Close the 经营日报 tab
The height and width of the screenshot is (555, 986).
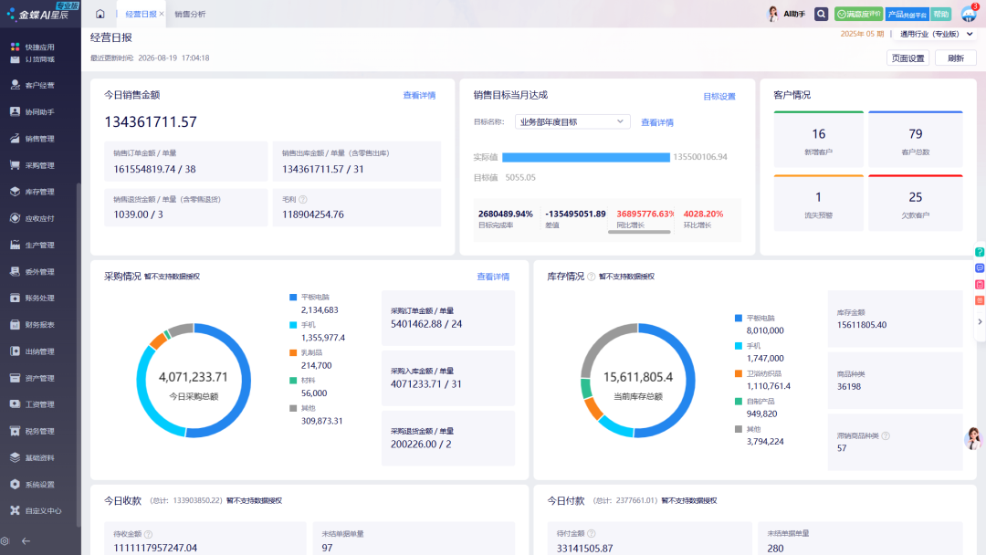(162, 14)
